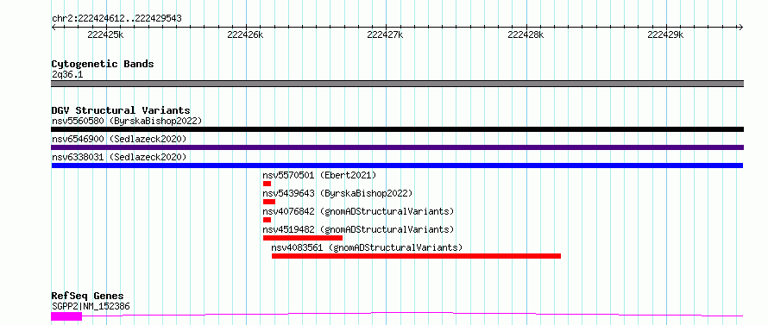Click the 222428k ruler tick label
Image resolution: width=768 pixels, height=325 pixels.
click(526, 34)
